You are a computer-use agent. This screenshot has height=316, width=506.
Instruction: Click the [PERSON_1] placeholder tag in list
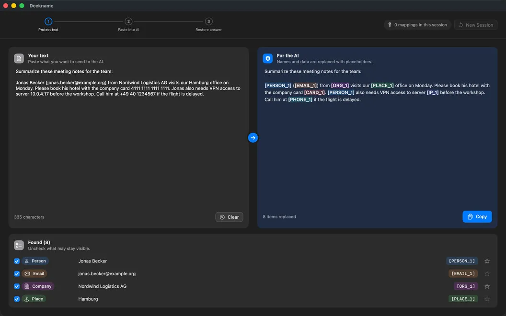(462, 261)
